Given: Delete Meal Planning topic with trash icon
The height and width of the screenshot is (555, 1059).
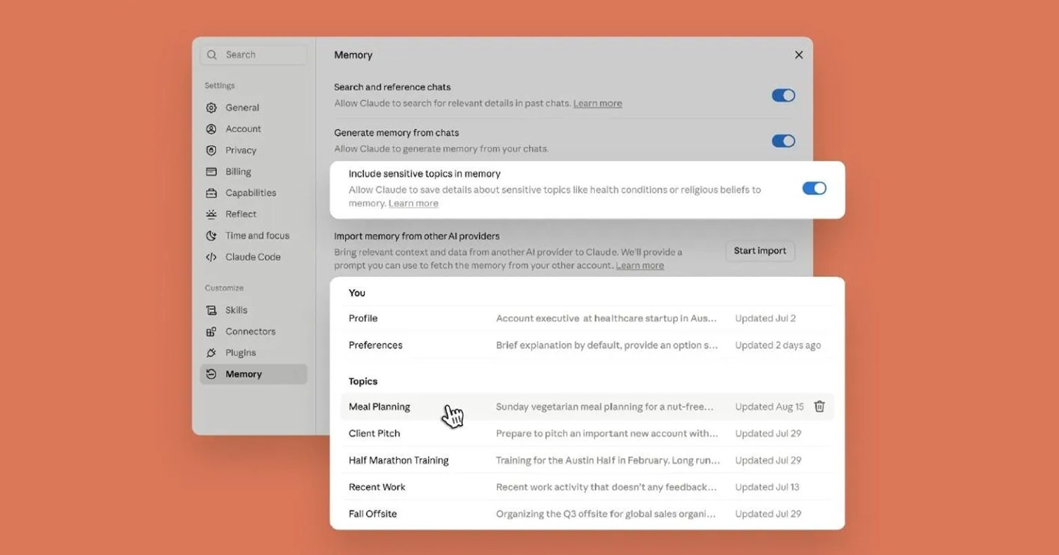Looking at the screenshot, I should pos(819,406).
